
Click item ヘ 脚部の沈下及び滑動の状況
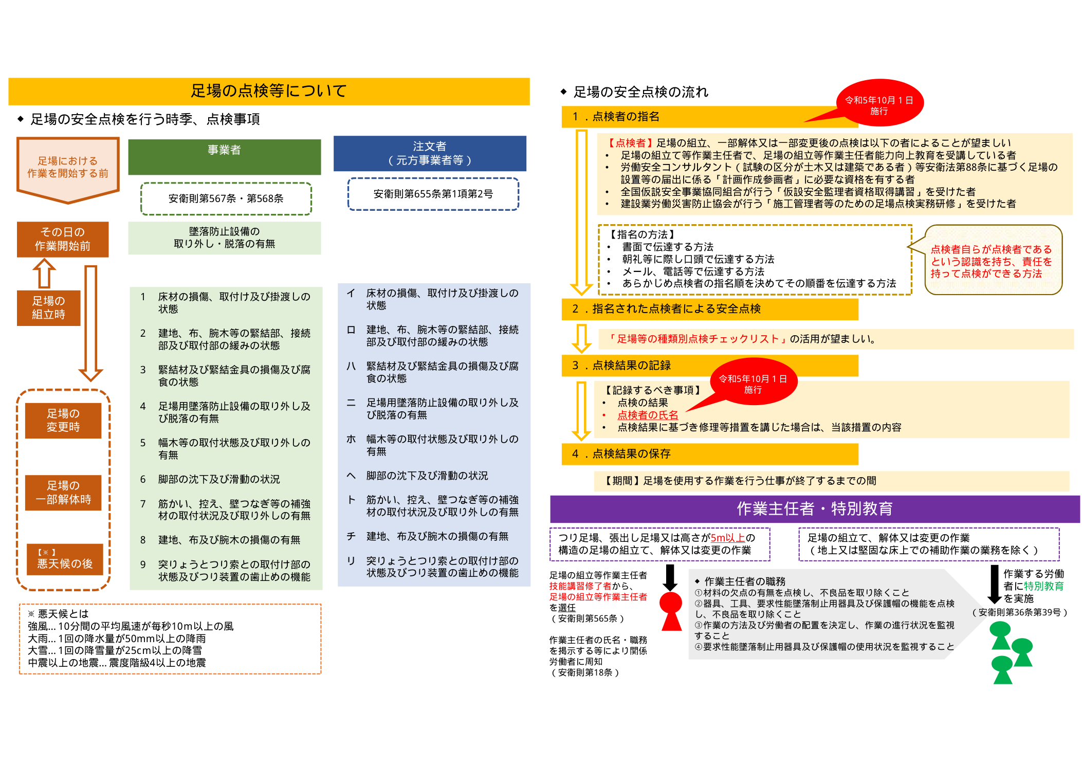417,476
